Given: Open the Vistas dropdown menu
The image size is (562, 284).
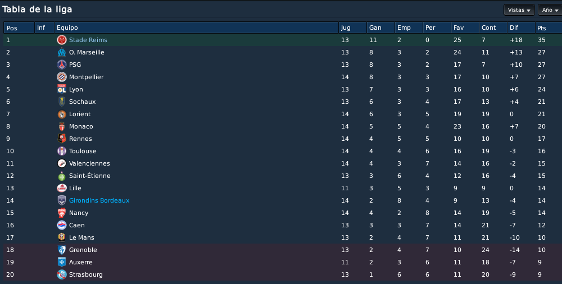Looking at the screenshot, I should point(519,10).
